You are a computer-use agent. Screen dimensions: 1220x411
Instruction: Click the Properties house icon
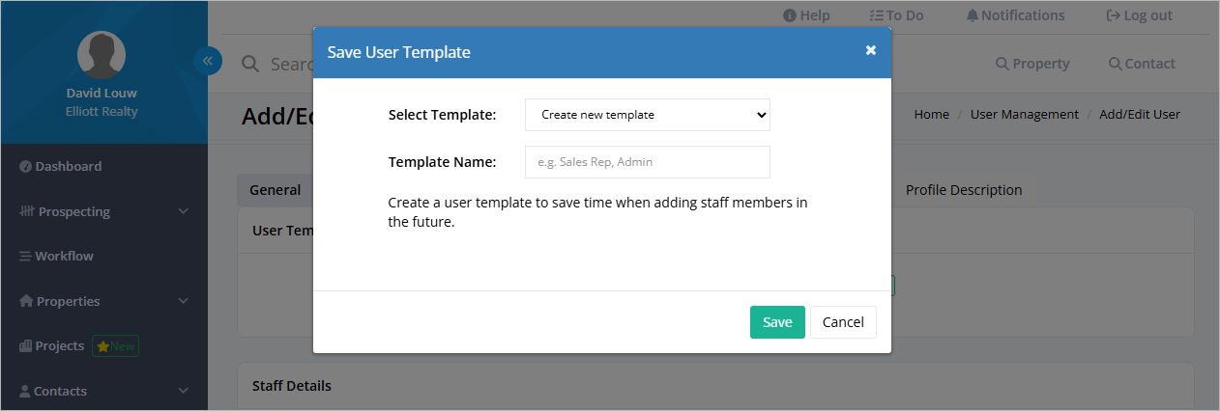click(x=26, y=301)
